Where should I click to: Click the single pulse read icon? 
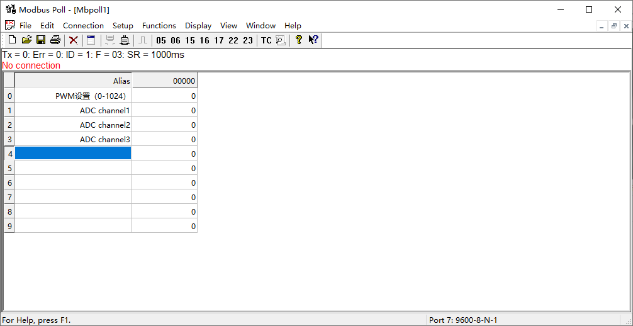click(x=143, y=40)
